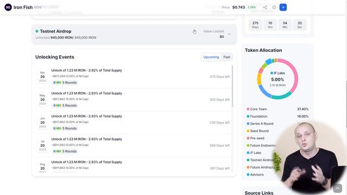Click the 54 Min countdown box

[x=285, y=25]
